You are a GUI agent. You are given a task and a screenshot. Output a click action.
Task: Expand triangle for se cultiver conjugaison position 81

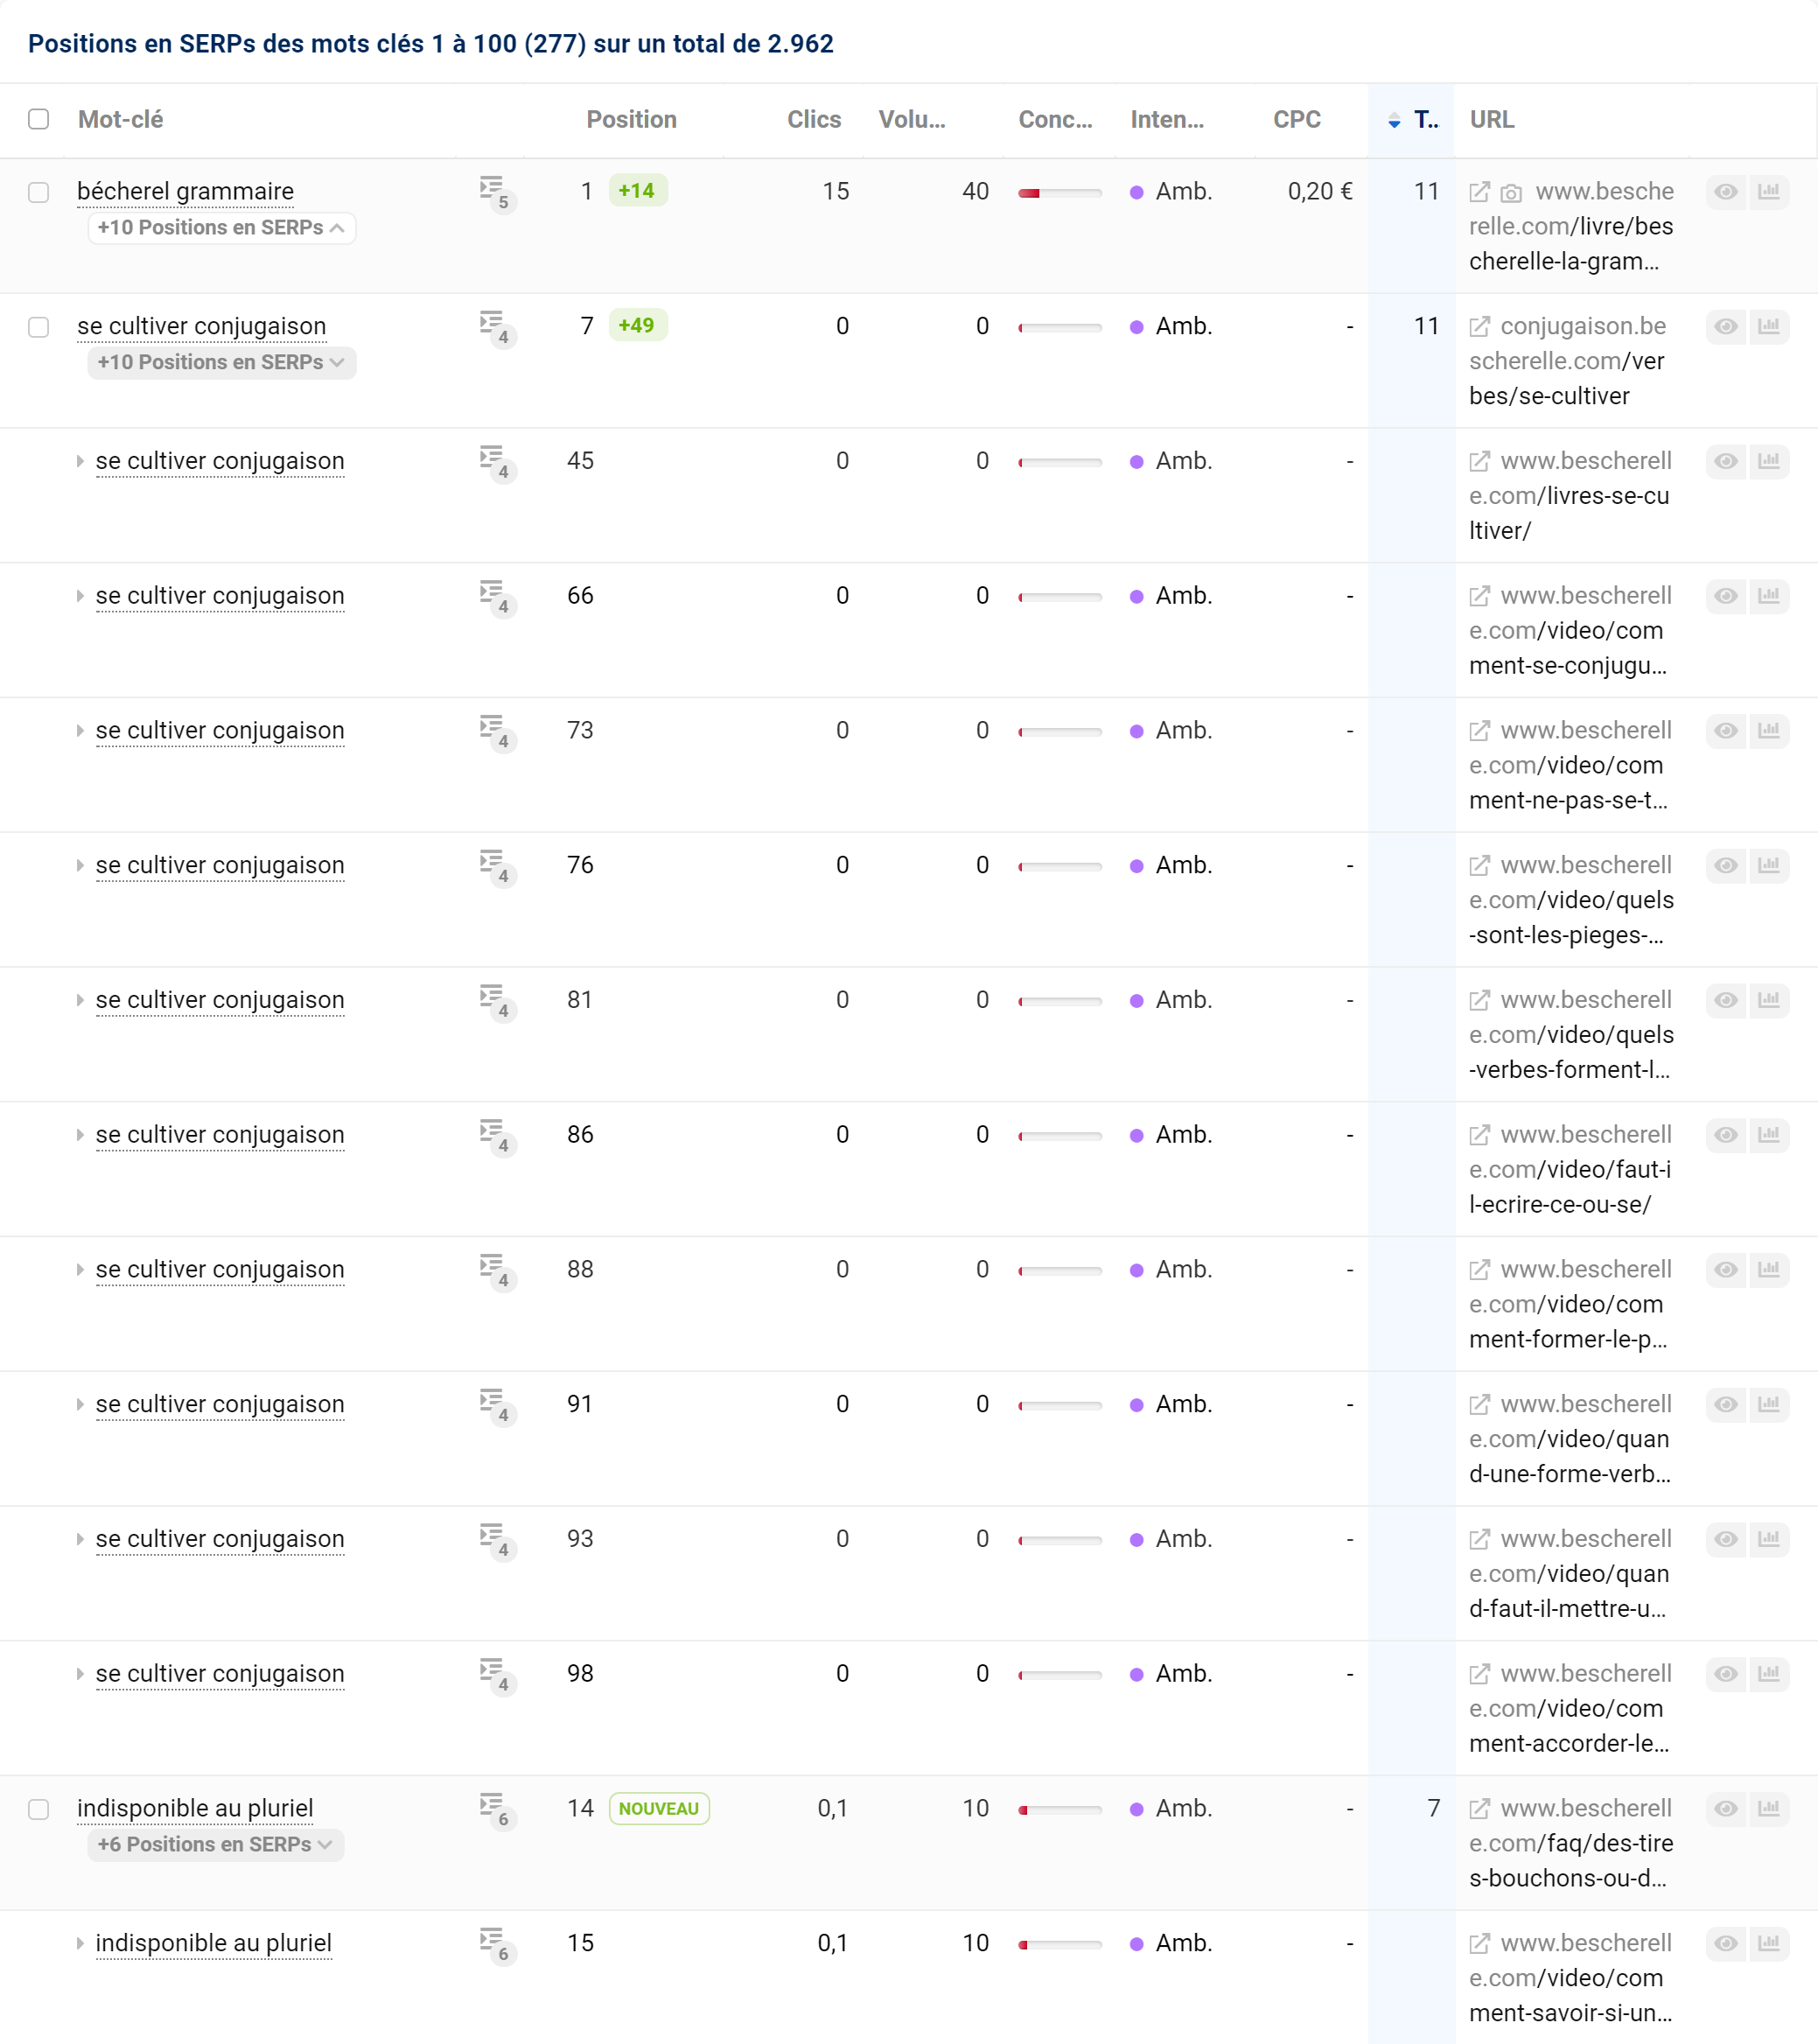[80, 1001]
